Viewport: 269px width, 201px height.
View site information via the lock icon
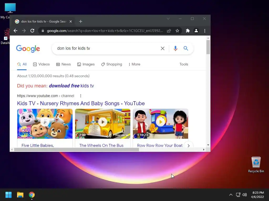43,31
